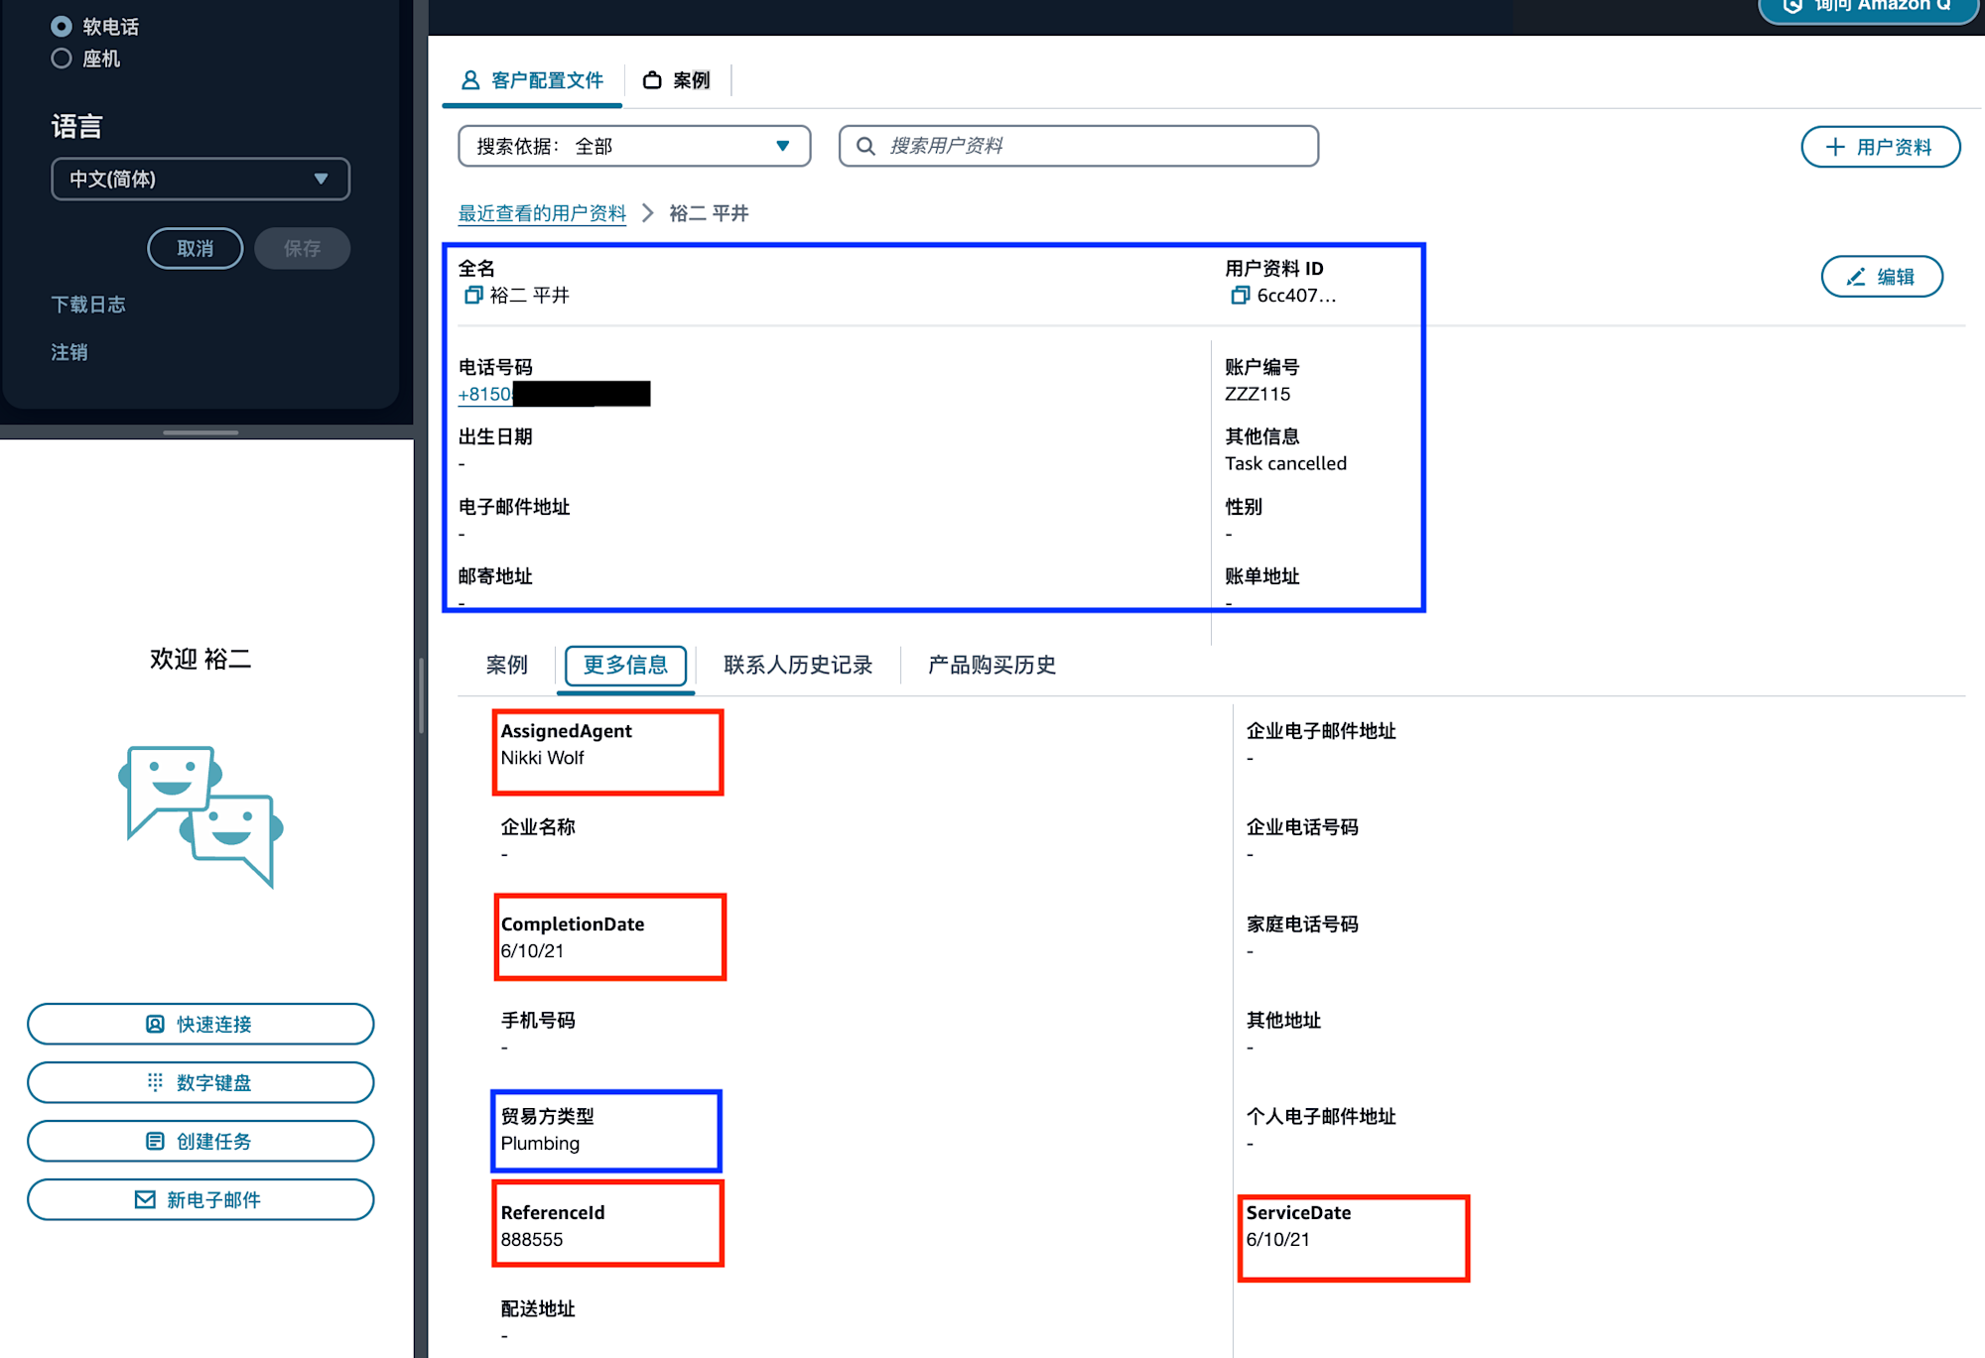Click the 快速连接 button
Image resolution: width=1985 pixels, height=1358 pixels.
[200, 1024]
